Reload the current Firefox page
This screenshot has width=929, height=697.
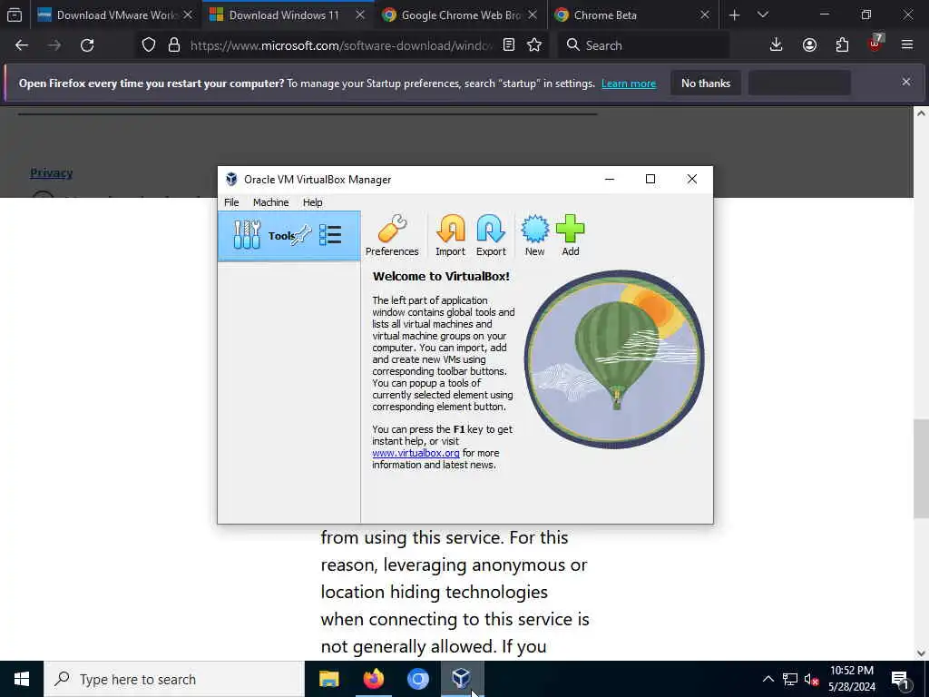[87, 45]
